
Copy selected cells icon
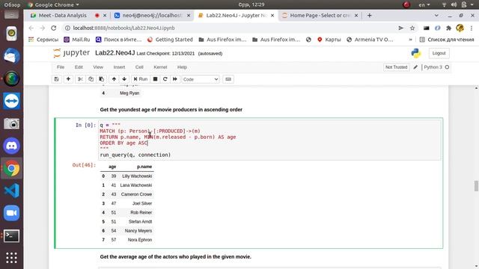tap(91, 79)
